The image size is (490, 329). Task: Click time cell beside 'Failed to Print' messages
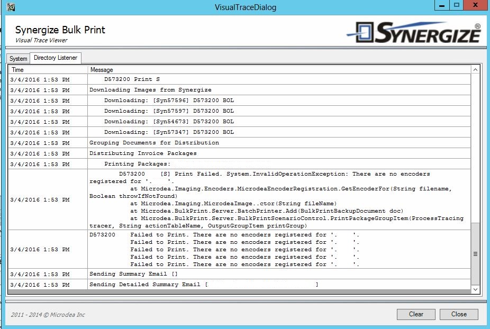click(x=48, y=249)
